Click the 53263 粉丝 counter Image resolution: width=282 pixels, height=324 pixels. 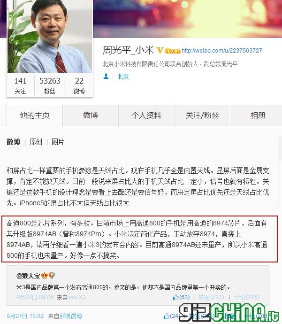pyautogui.click(x=50, y=86)
